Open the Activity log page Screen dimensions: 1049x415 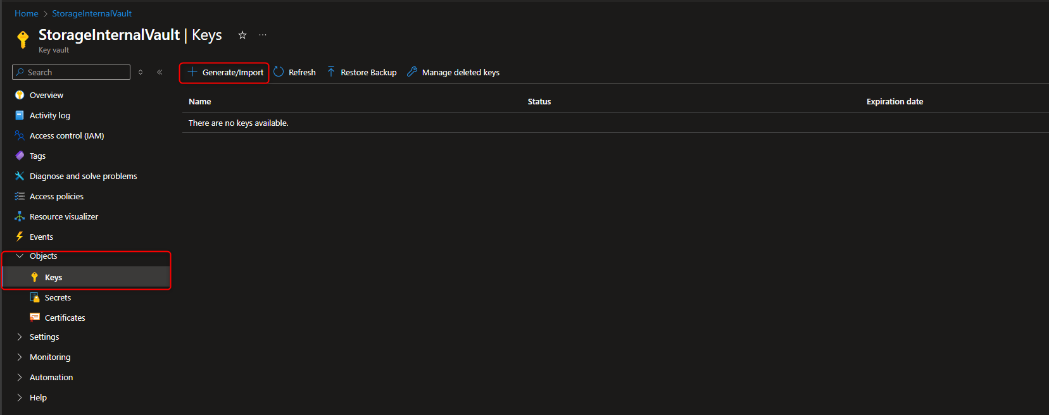tap(50, 115)
